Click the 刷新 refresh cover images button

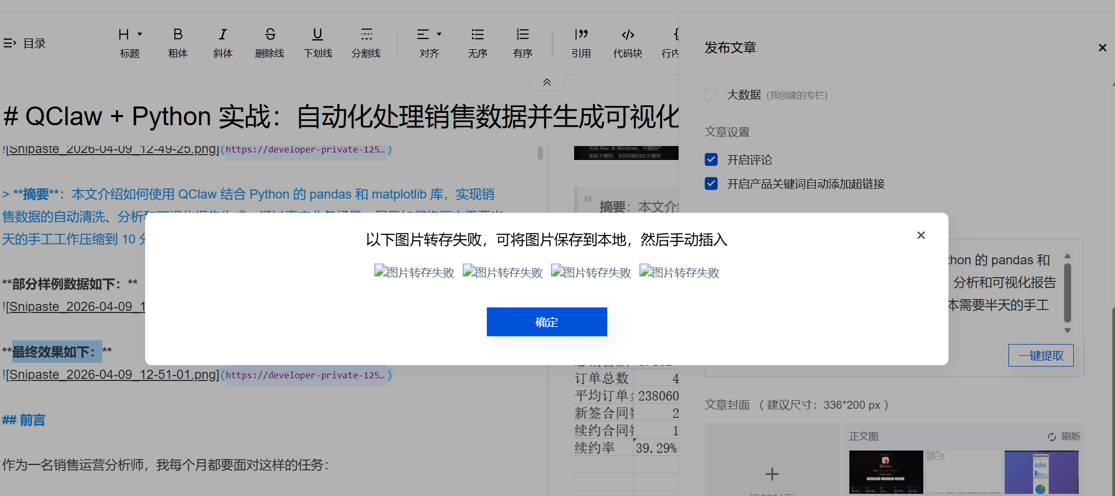click(1064, 437)
